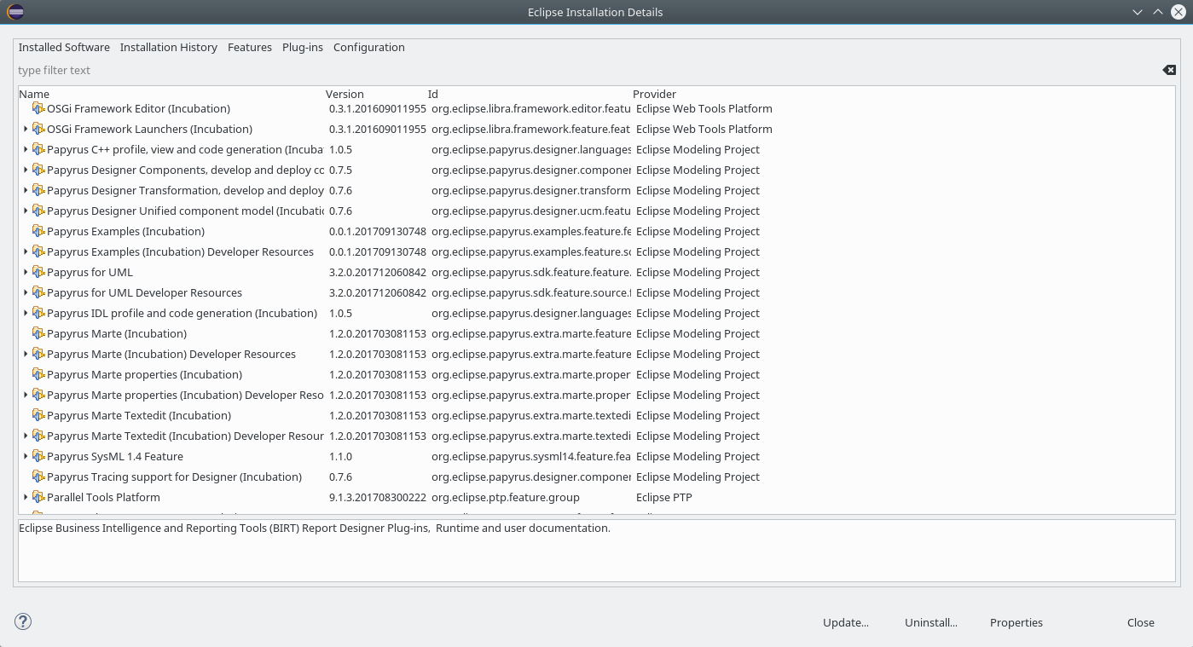
Task: Click the icon beside Papyrus Examples (Incubation) 'feature.fe' row
Action: click(x=38, y=231)
